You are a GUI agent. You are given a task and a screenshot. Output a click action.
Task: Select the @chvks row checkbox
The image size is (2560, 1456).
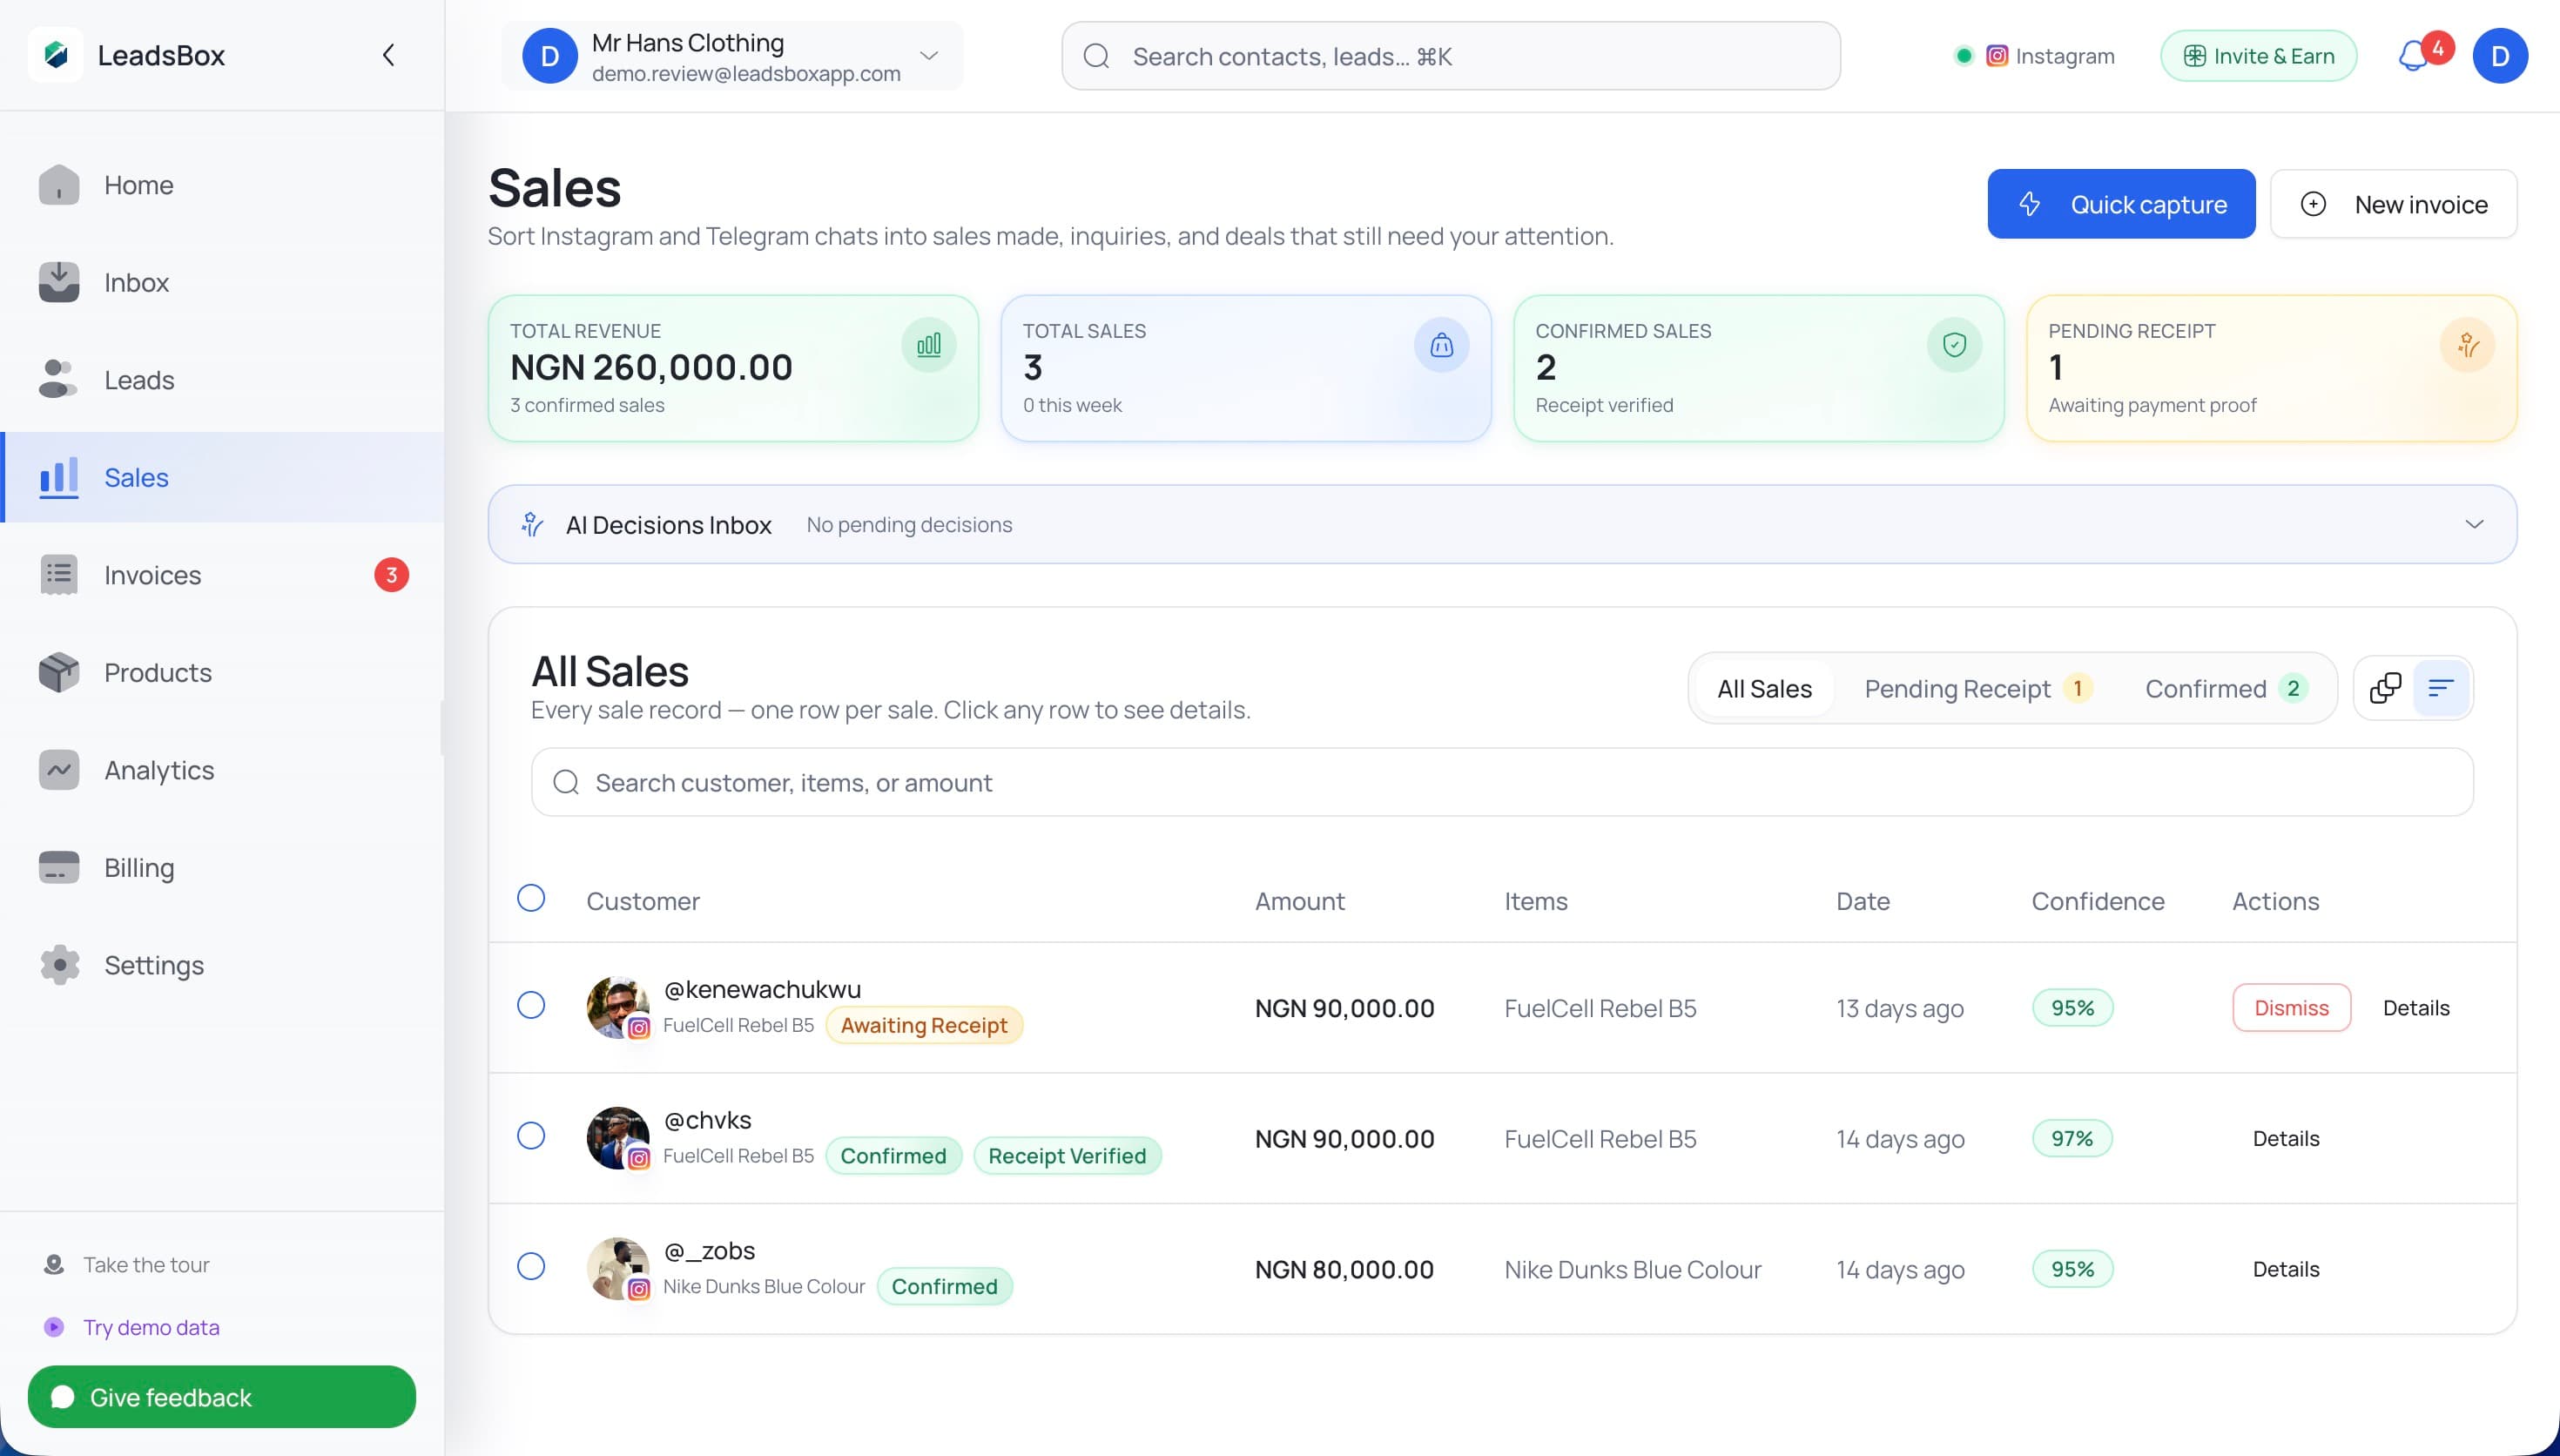[531, 1136]
